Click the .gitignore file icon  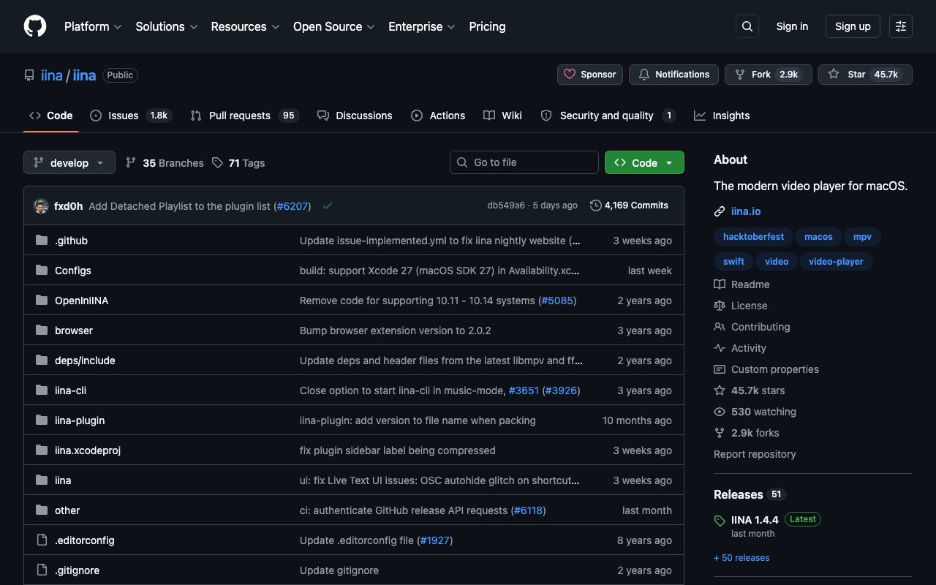[42, 570]
